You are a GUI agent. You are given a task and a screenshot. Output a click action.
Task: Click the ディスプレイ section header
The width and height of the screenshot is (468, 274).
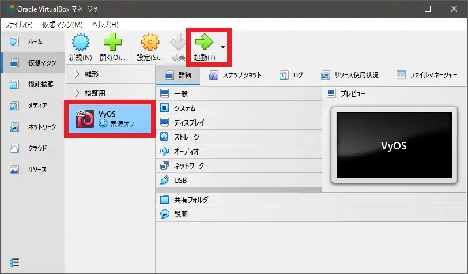tap(239, 122)
